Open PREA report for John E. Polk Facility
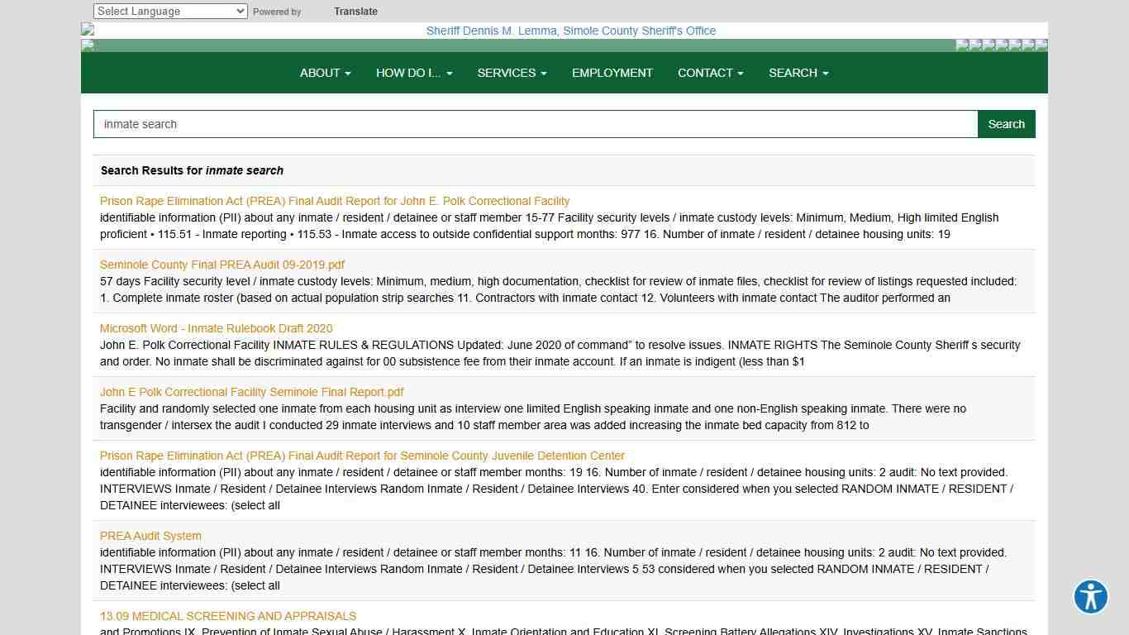Viewport: 1129px width, 635px height. 335,201
